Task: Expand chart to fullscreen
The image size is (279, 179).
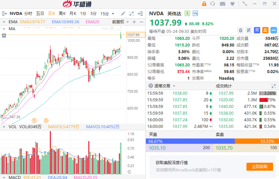Action: (131, 13)
